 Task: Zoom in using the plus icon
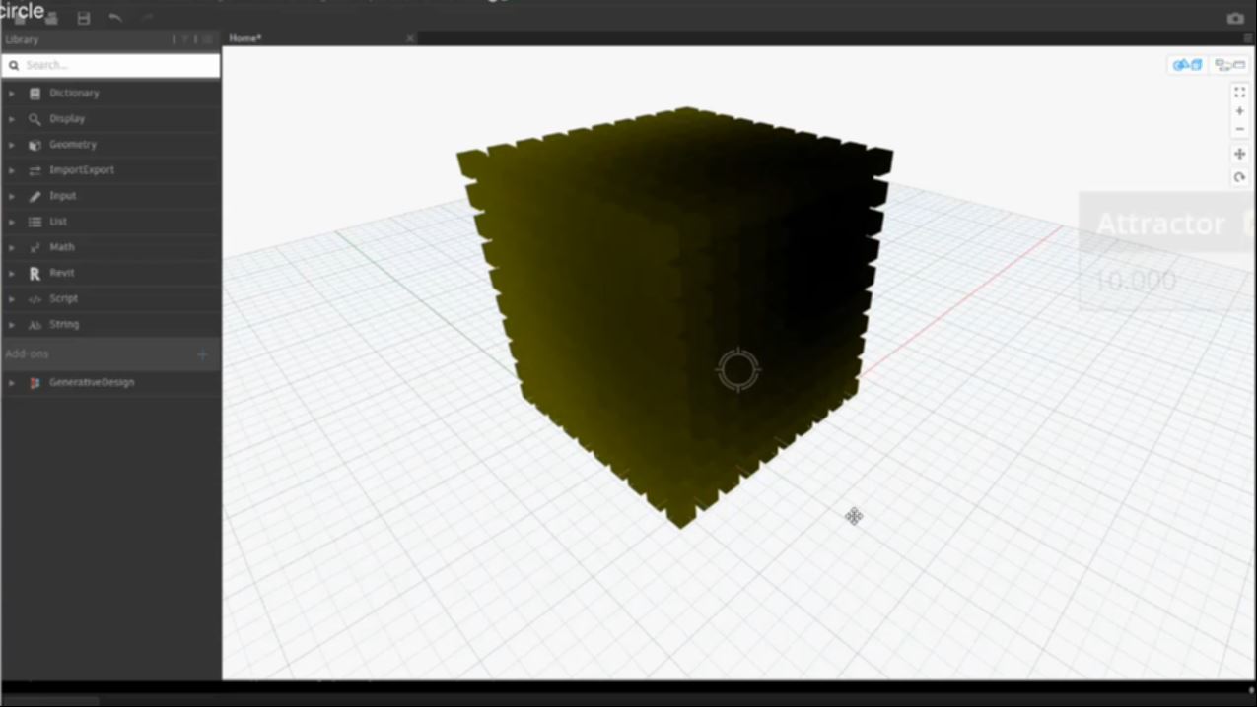(x=1239, y=111)
